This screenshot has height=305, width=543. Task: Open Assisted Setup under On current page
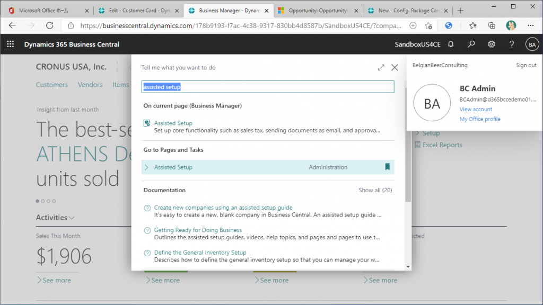tap(173, 123)
